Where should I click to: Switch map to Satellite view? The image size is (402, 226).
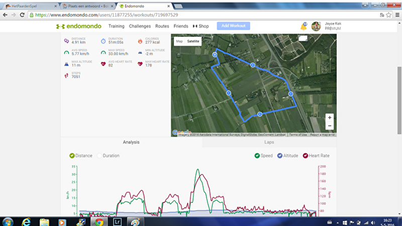193,41
